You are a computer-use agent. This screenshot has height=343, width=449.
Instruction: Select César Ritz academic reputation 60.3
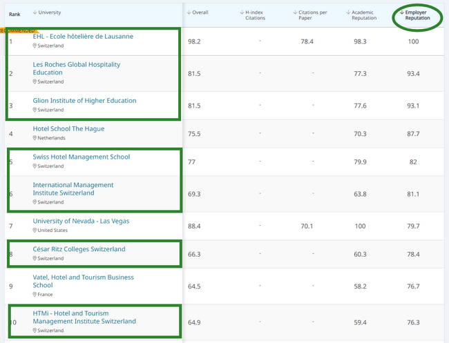(360, 254)
